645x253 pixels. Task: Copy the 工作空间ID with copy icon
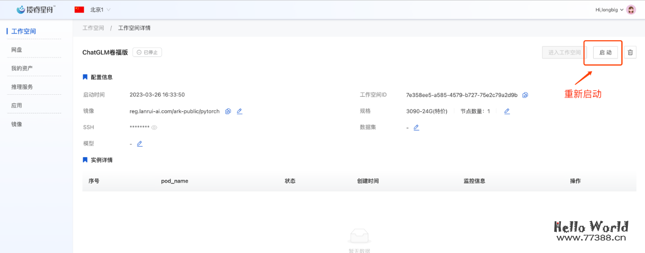525,95
